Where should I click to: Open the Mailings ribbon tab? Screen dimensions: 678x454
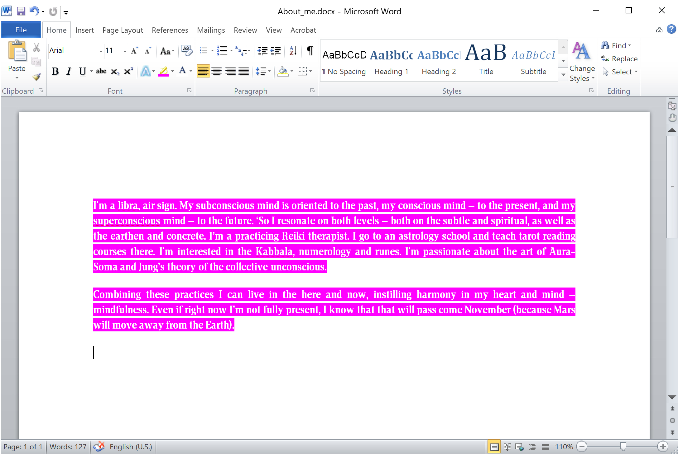211,30
